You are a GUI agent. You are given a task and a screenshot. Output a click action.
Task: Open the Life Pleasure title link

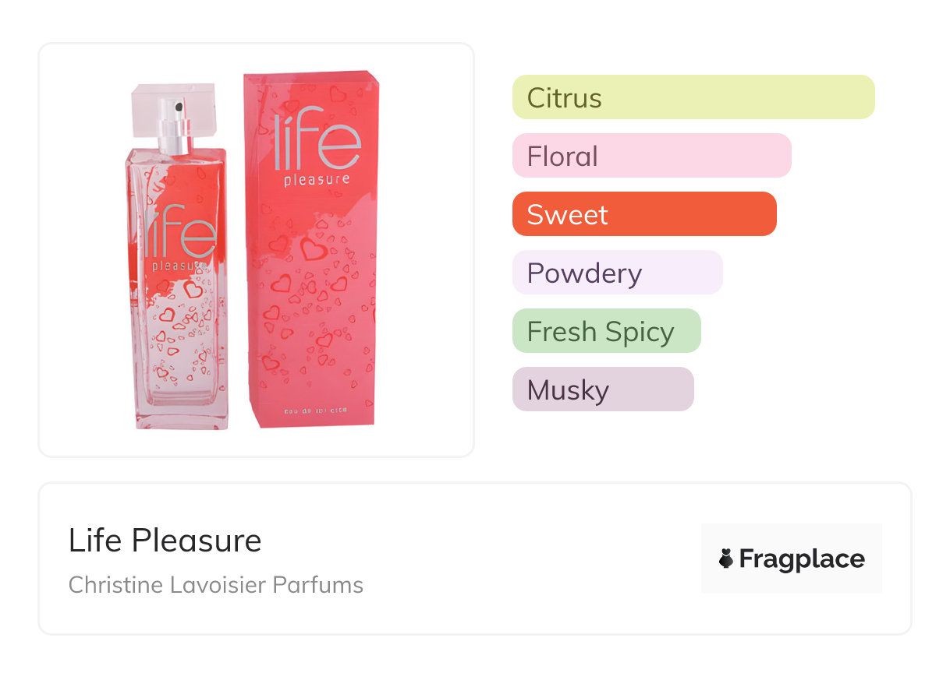pos(165,540)
